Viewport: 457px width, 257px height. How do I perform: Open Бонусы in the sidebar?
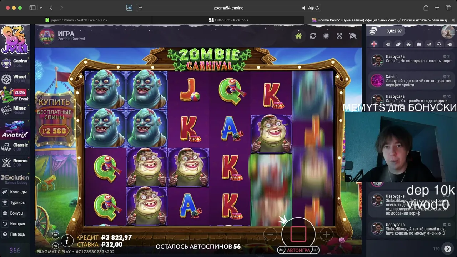tap(15, 213)
